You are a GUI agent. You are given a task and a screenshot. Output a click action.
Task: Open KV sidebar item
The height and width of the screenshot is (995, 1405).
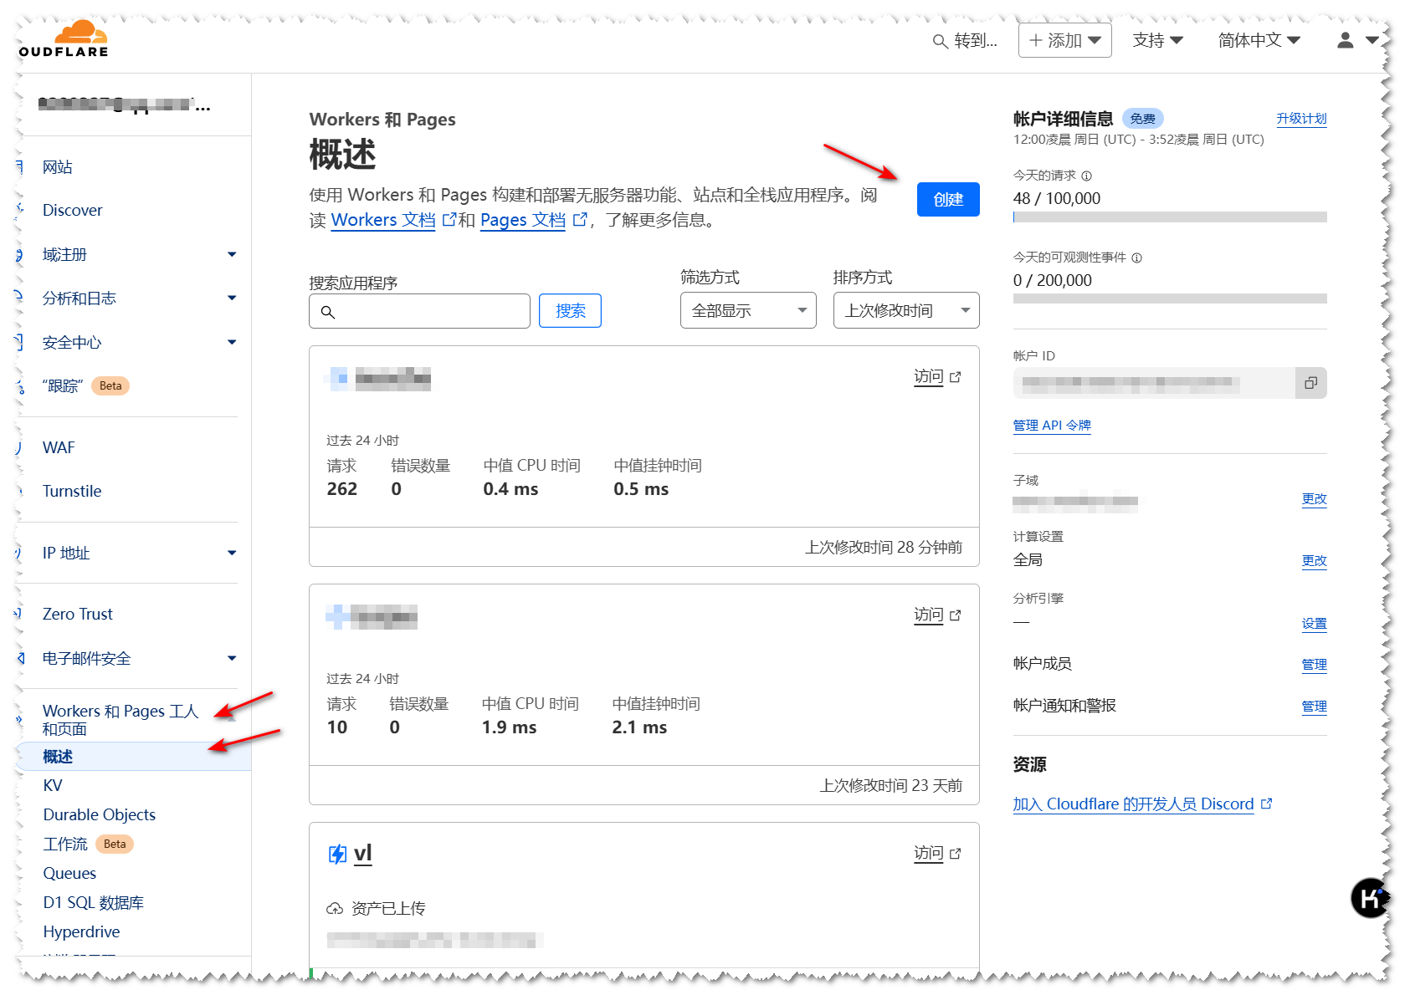point(53,785)
